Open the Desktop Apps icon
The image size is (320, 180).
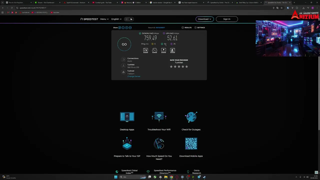click(x=127, y=117)
